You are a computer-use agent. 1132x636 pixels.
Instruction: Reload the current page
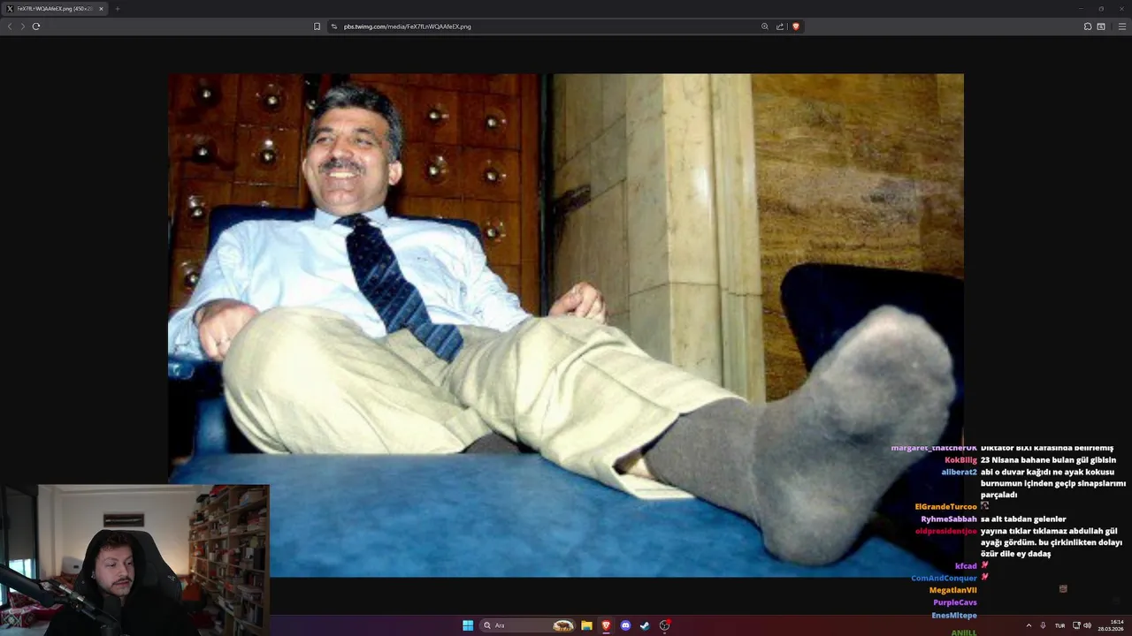point(36,26)
